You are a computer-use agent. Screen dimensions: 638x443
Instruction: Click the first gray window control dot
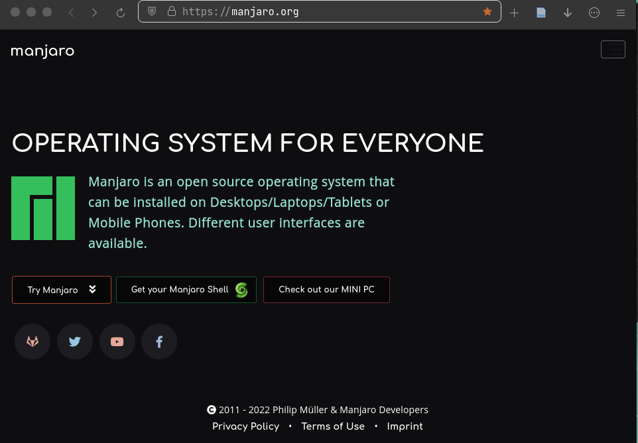pos(15,12)
